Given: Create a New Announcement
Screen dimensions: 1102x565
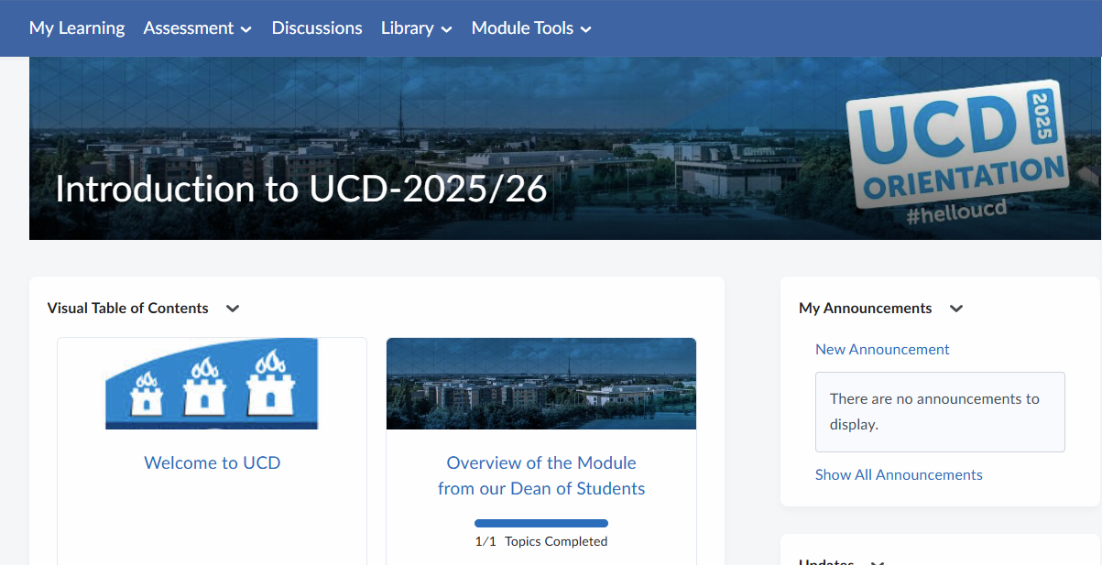Looking at the screenshot, I should click(881, 349).
